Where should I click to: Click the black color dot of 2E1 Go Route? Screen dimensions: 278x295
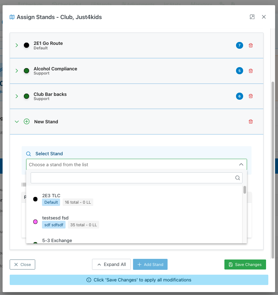[26, 46]
